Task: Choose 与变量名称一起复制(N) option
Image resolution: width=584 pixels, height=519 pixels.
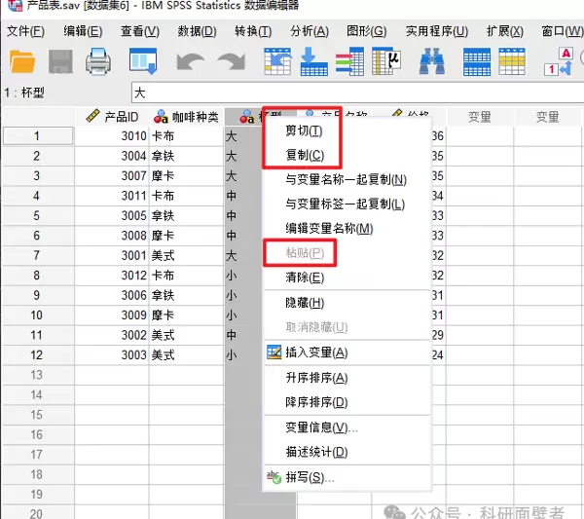Action: (346, 179)
